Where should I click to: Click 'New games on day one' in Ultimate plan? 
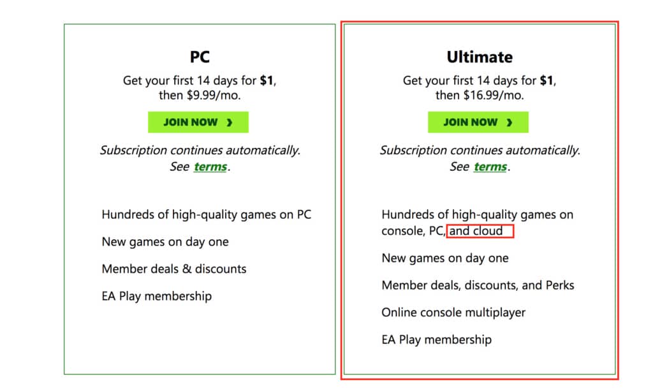(445, 258)
